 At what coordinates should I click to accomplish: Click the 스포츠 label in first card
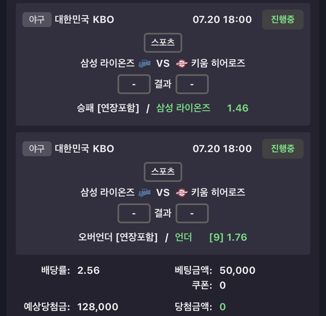[163, 43]
